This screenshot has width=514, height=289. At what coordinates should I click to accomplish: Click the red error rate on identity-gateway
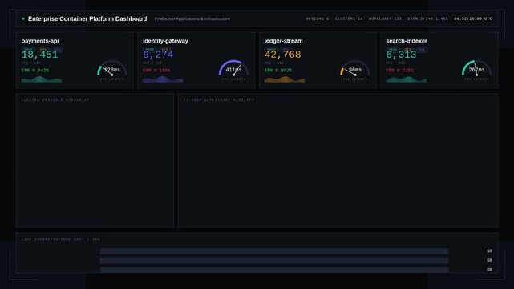(156, 70)
